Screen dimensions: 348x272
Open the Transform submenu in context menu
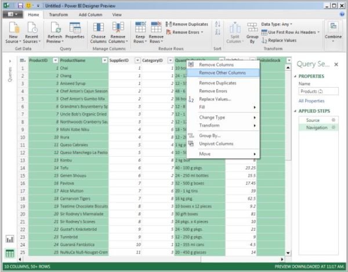(223, 125)
